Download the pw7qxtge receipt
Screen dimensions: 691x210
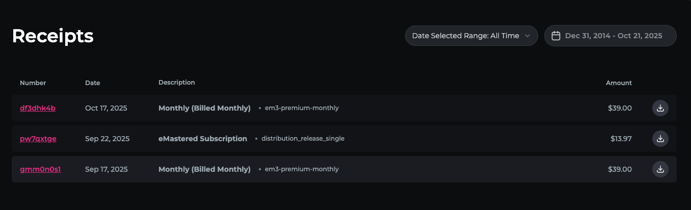point(660,139)
